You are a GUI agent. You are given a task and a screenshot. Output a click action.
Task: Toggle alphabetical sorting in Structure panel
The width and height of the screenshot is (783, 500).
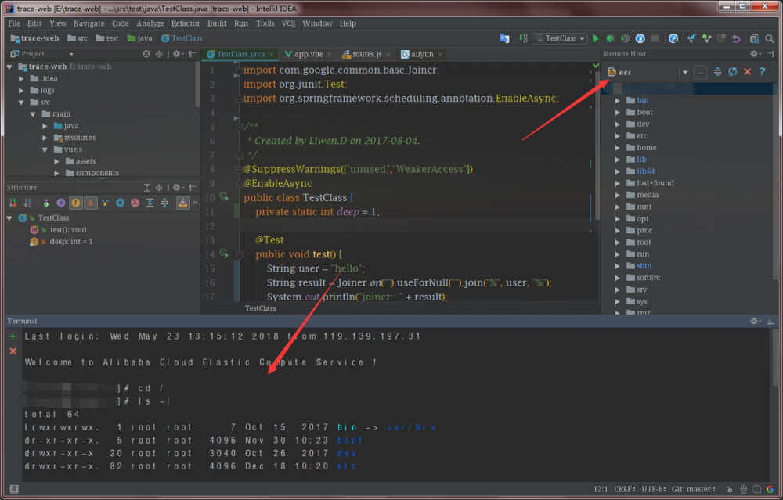(x=26, y=202)
